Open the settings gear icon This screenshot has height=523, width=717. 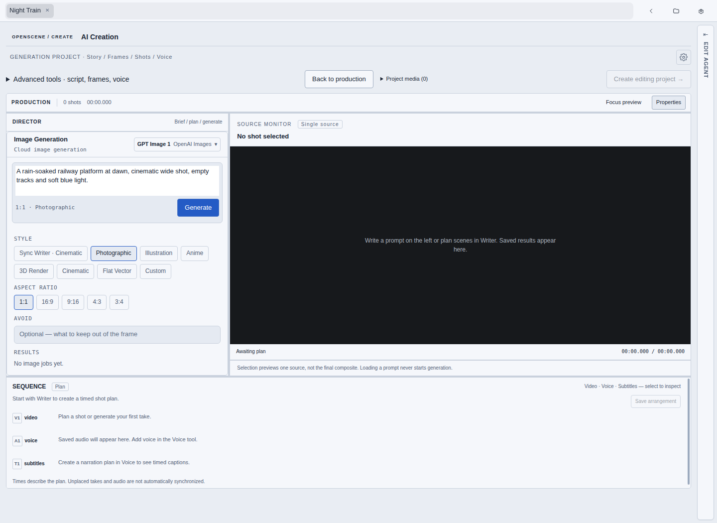pos(684,57)
